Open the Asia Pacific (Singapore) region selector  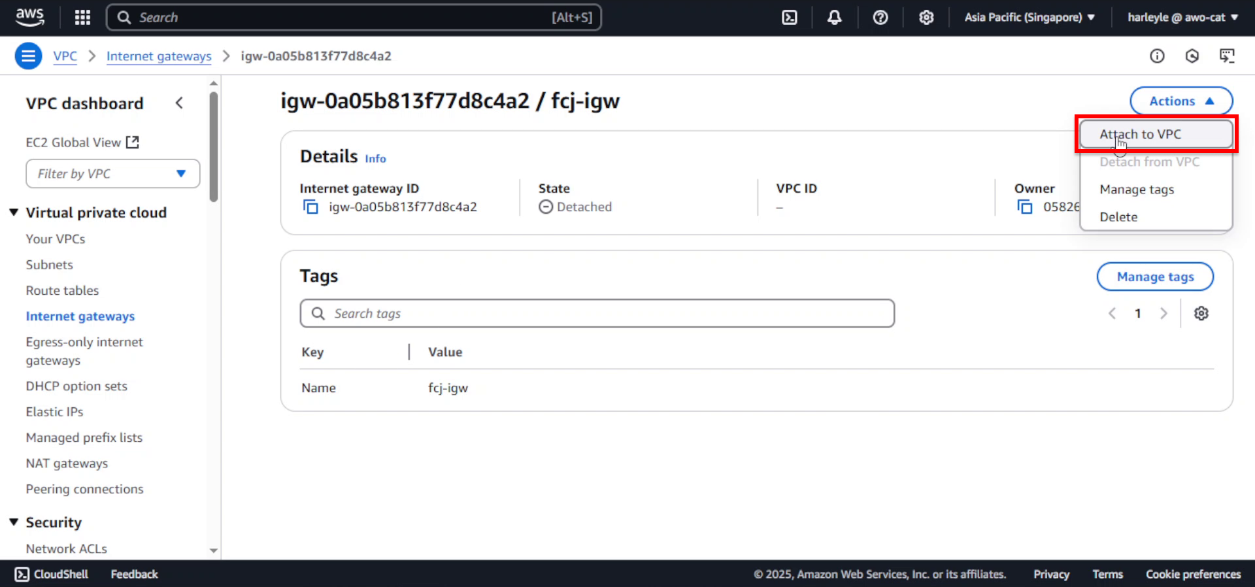click(1029, 18)
